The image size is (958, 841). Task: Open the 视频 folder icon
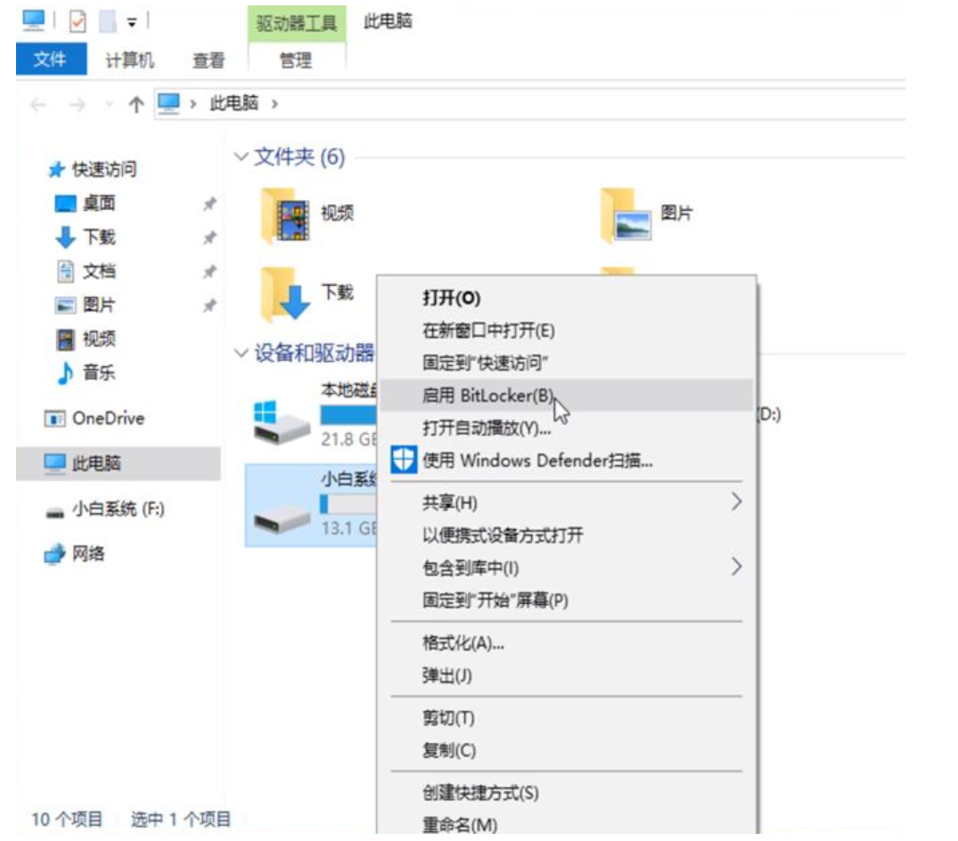point(284,215)
